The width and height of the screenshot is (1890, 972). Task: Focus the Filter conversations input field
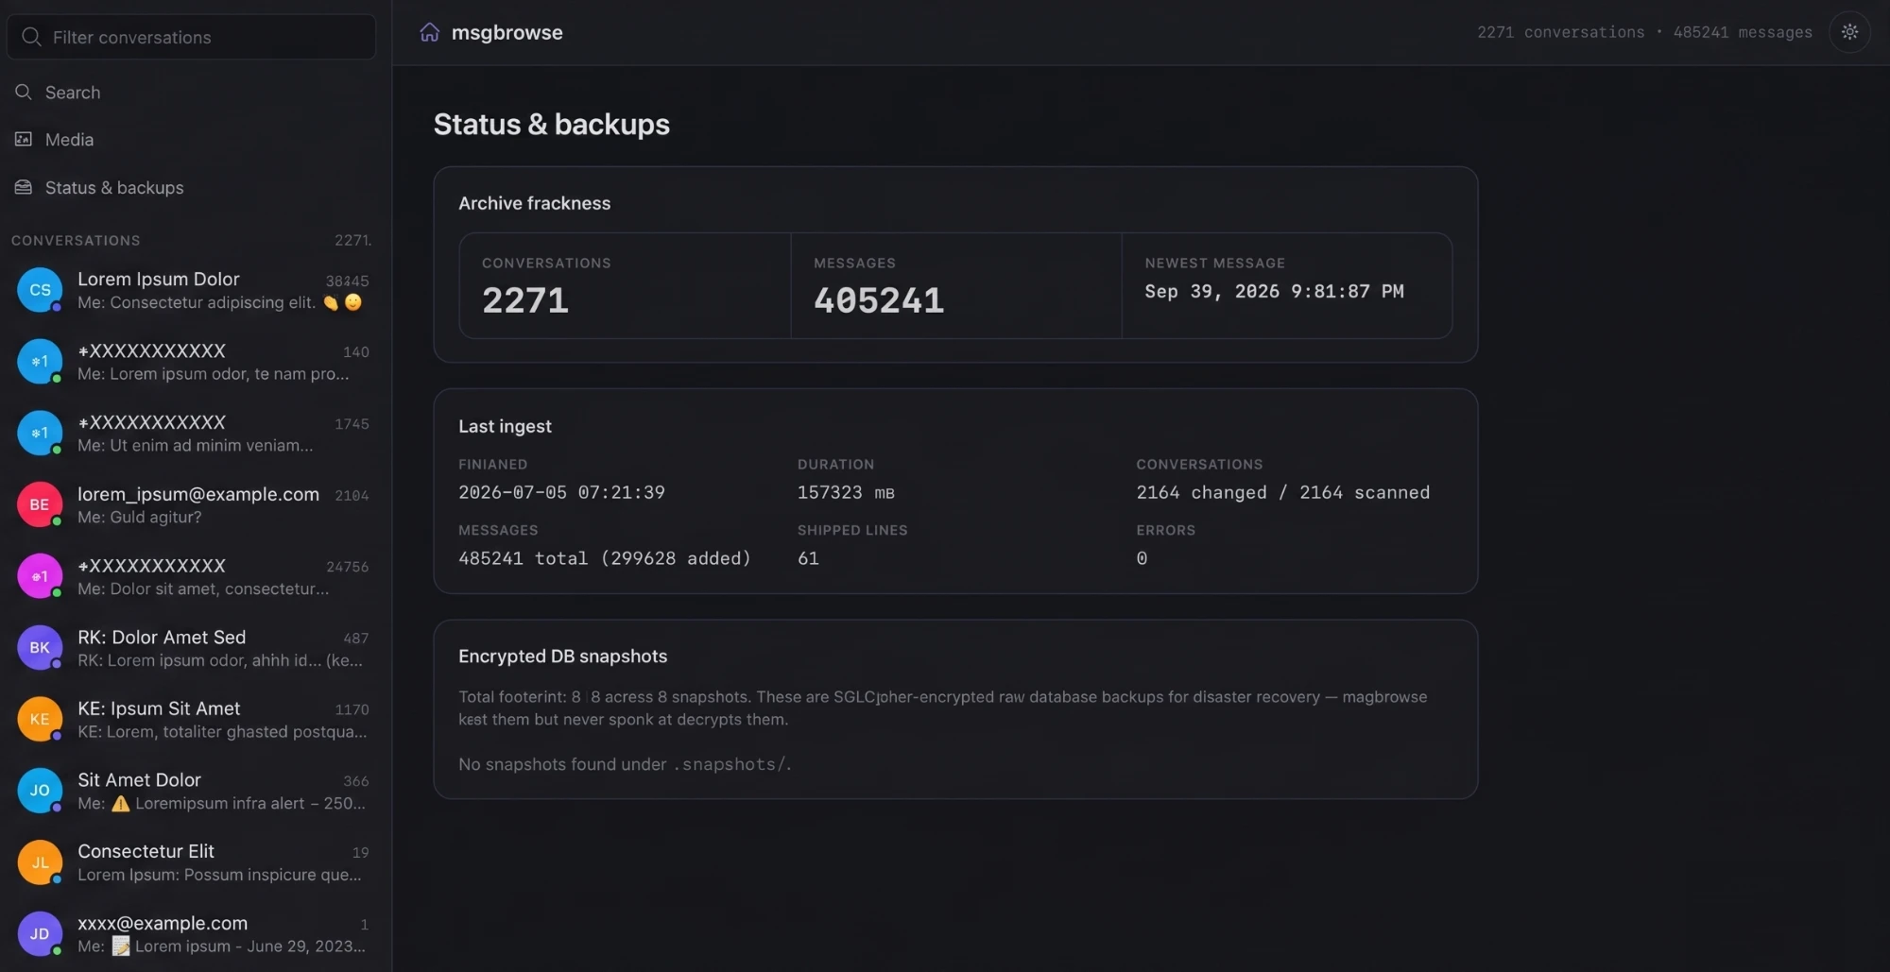click(192, 37)
